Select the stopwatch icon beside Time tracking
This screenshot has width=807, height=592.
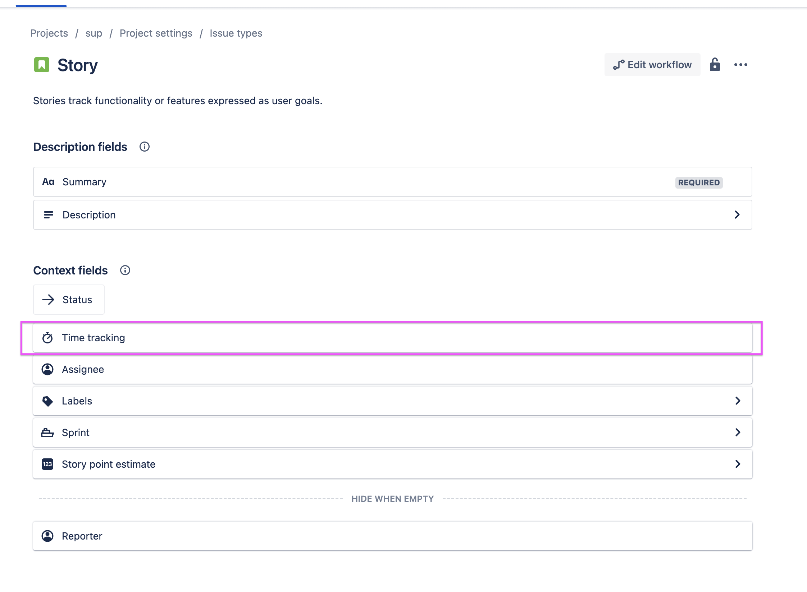(48, 337)
